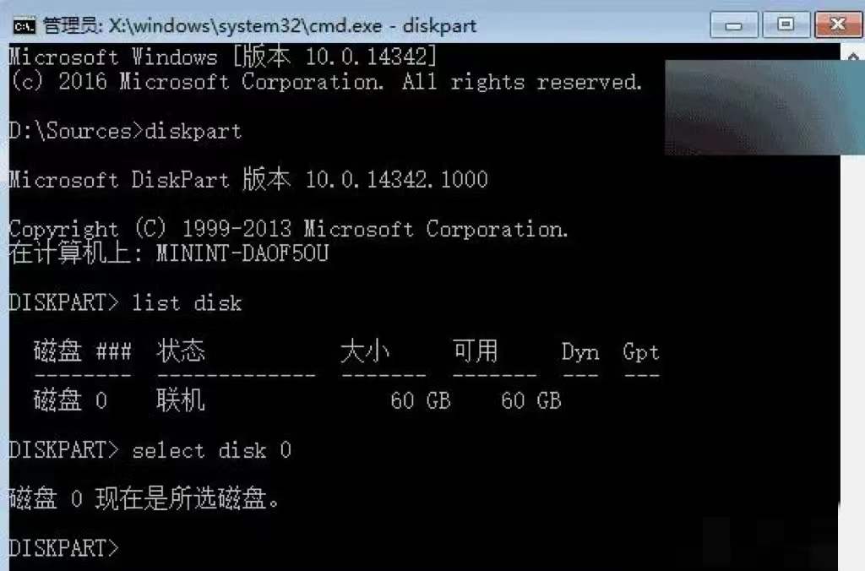Click the window title bar text
Image resolution: width=865 pixels, height=571 pixels.
click(x=259, y=25)
